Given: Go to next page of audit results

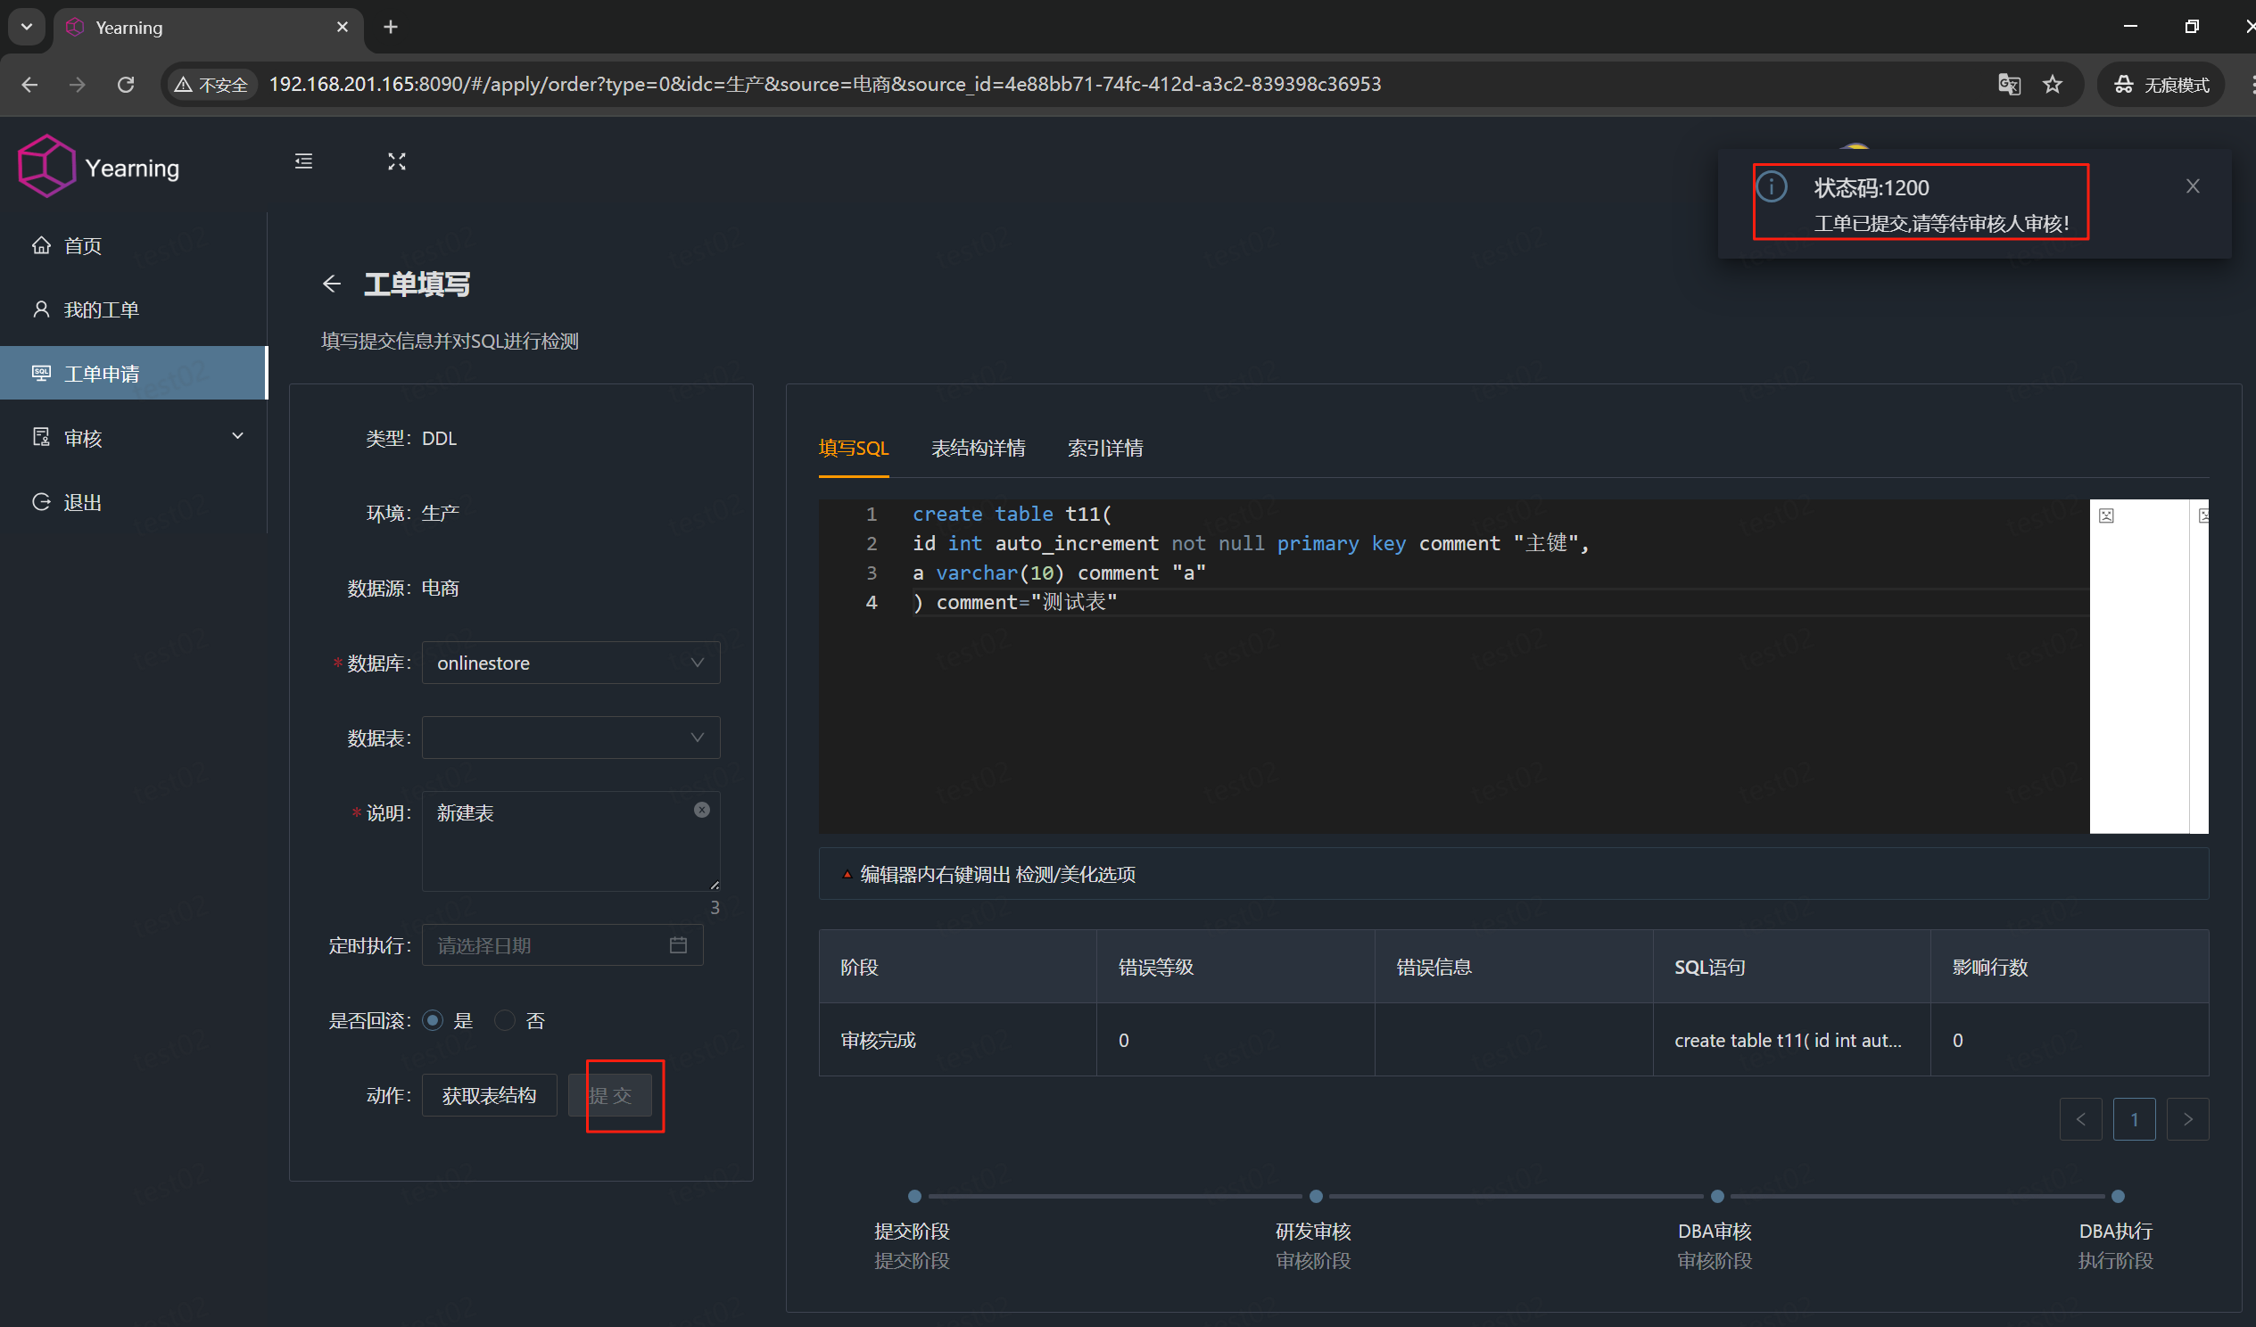Looking at the screenshot, I should click(x=2188, y=1118).
